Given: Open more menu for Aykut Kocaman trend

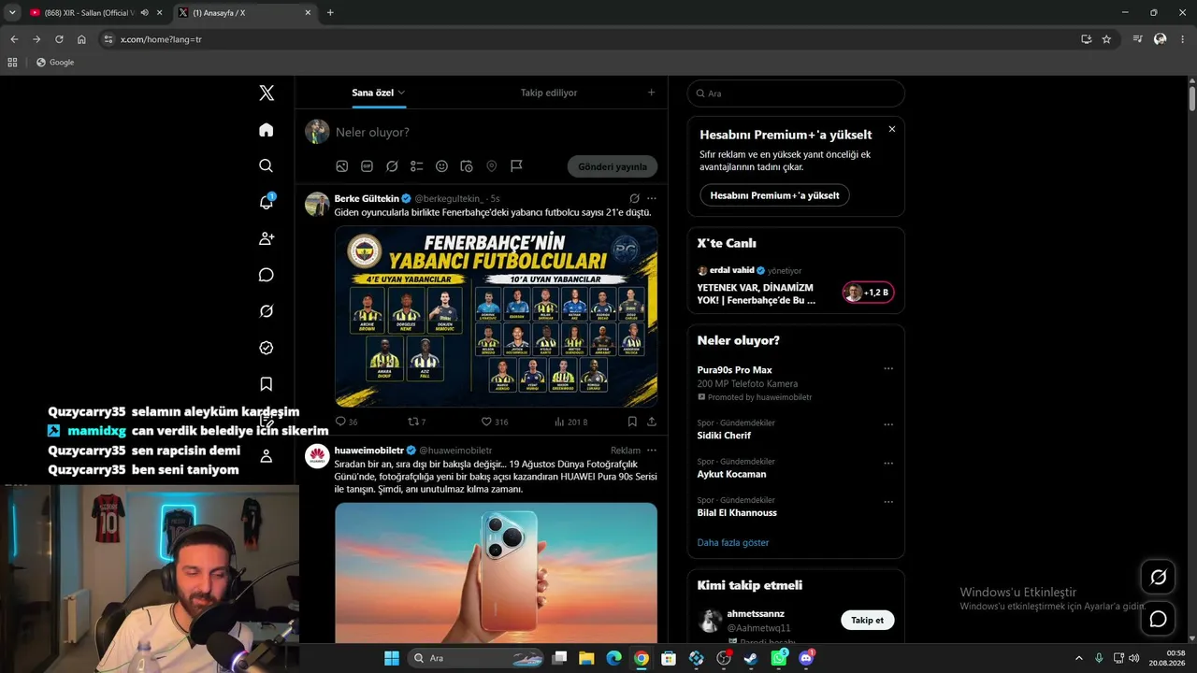Looking at the screenshot, I should click(888, 463).
